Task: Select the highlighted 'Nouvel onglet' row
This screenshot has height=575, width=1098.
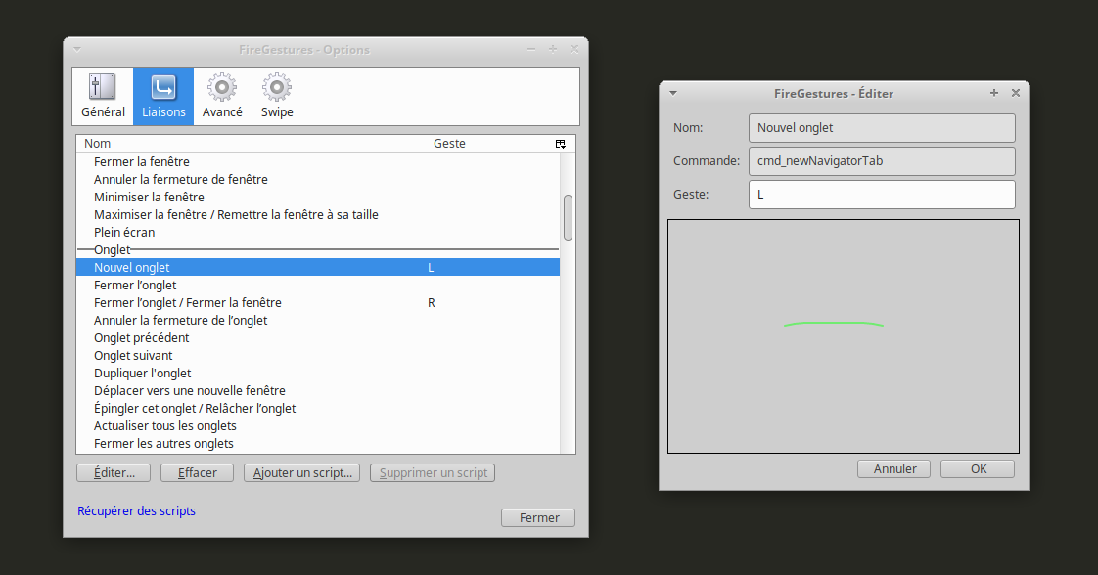Action: 318,267
